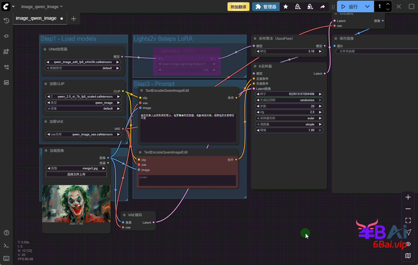Open the templates sidebar icon
Viewport: 418px width, 265px height.
pyautogui.click(x=6, y=83)
